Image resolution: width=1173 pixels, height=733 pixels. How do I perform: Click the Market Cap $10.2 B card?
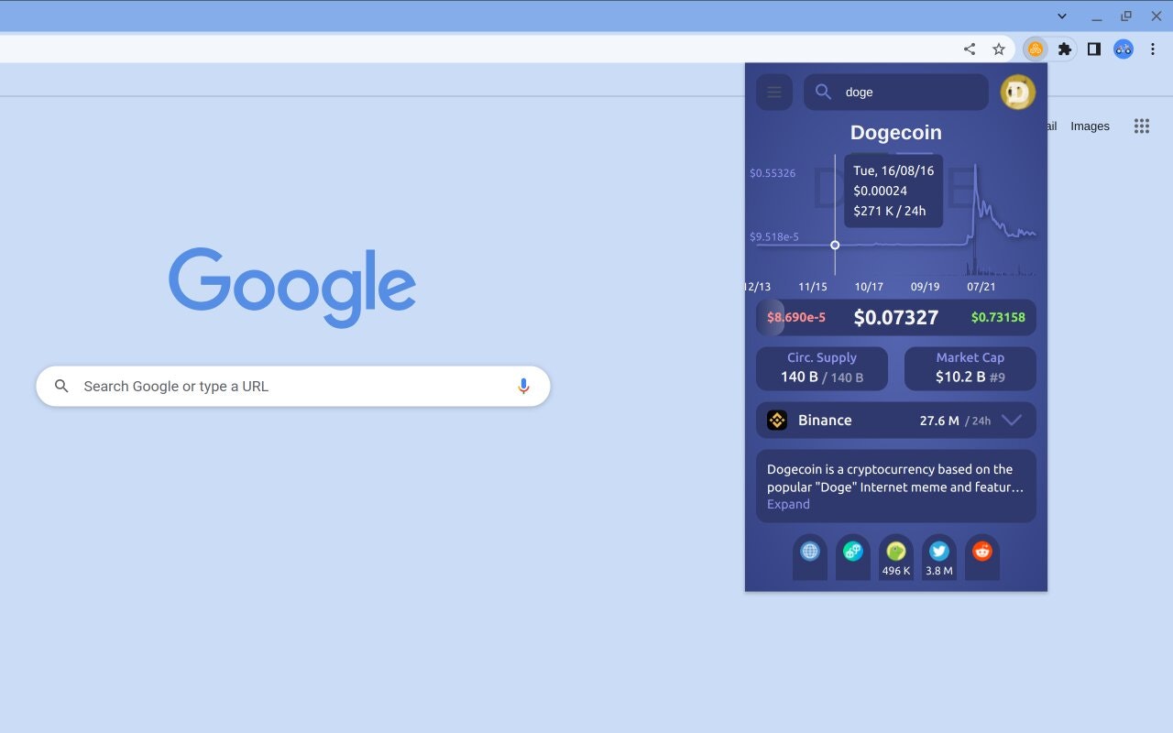(x=970, y=368)
